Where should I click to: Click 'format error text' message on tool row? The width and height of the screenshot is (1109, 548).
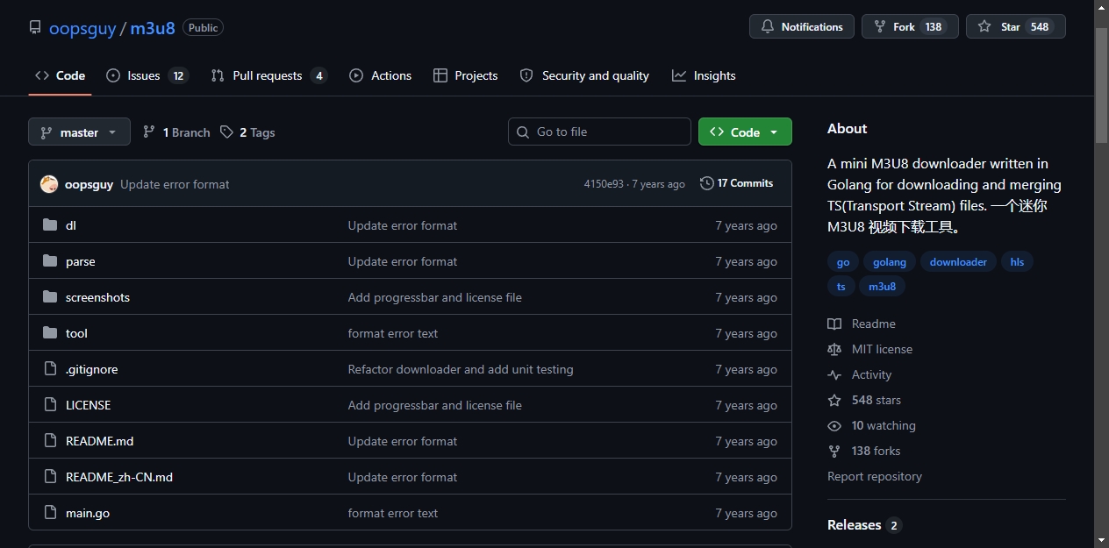point(393,333)
